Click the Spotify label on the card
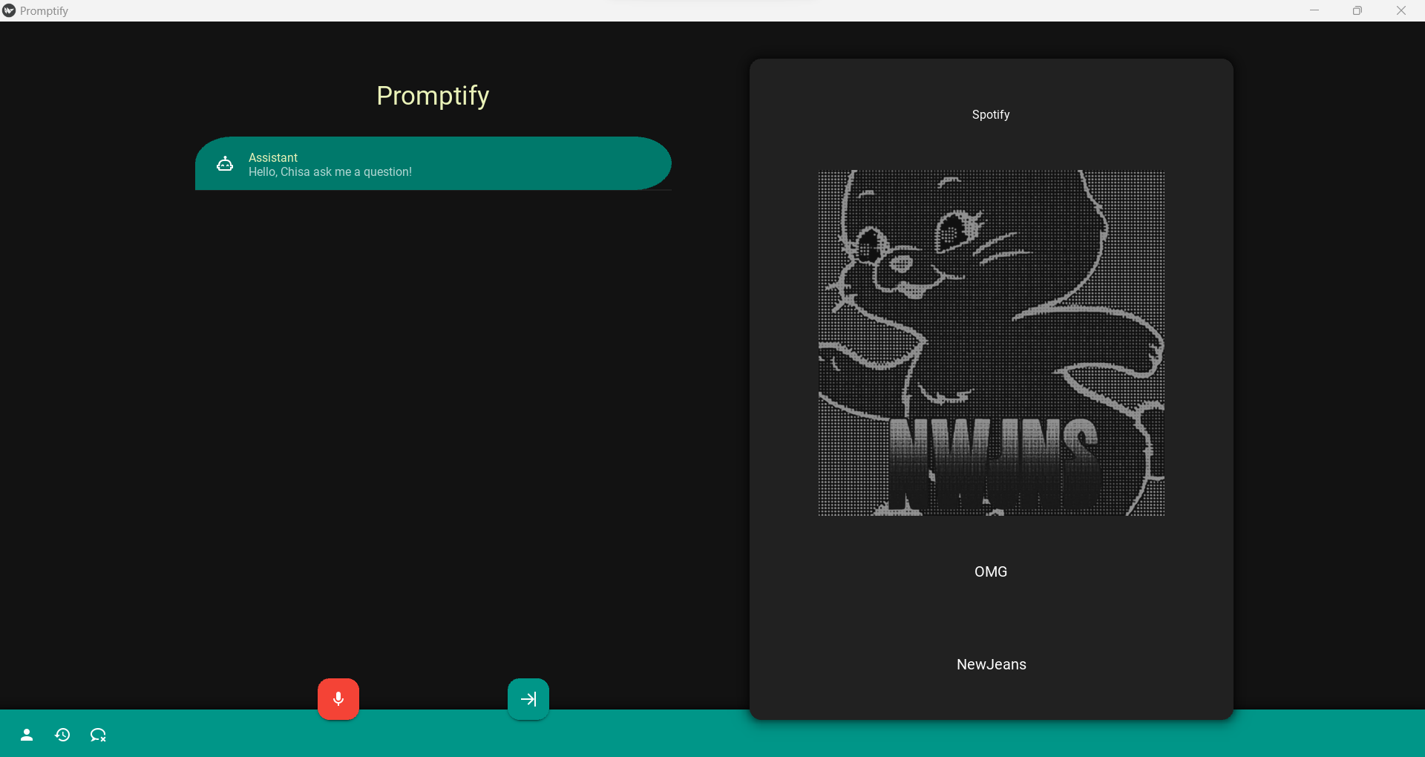The image size is (1425, 757). click(991, 114)
